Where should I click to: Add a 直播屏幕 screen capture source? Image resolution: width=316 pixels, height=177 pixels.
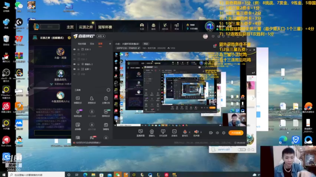pyautogui.click(x=141, y=133)
